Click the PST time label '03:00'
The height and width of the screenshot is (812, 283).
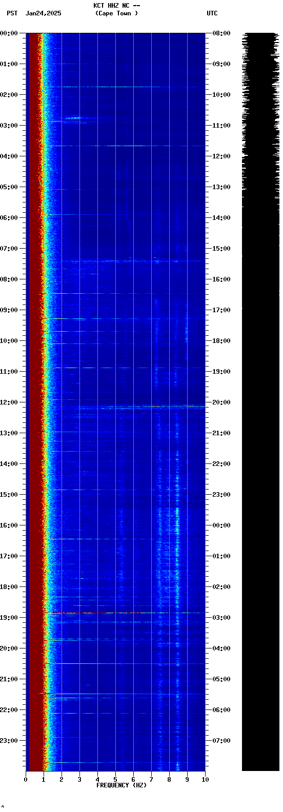[x=9, y=126]
